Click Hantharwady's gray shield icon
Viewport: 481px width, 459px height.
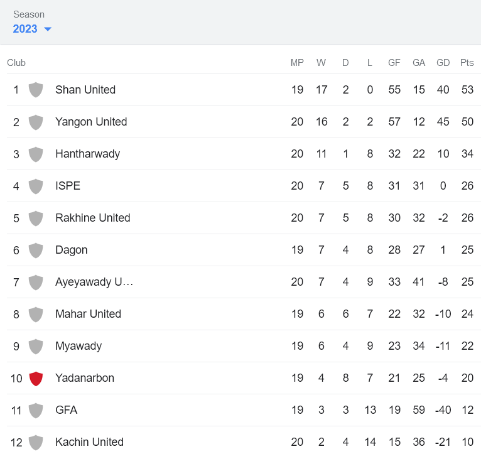pyautogui.click(x=36, y=154)
